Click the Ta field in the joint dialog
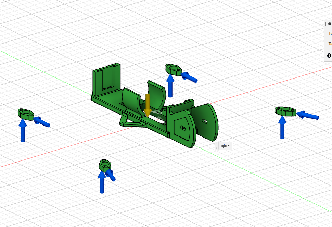 [x=330, y=44]
